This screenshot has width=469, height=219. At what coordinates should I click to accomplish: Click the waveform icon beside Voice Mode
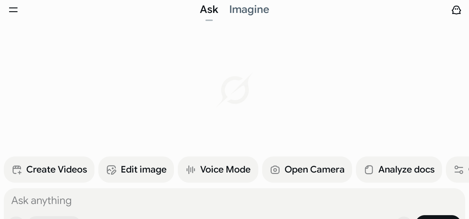191,170
